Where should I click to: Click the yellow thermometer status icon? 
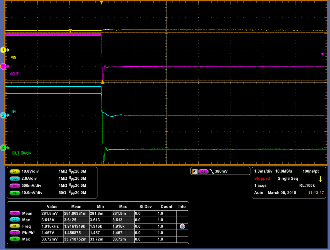pos(320,179)
